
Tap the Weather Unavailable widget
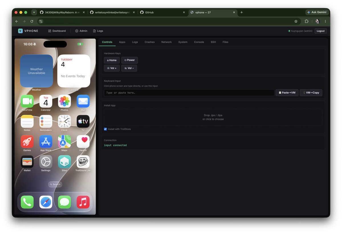[36, 71]
